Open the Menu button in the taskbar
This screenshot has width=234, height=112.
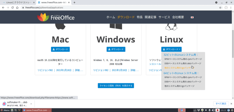click(5, 110)
